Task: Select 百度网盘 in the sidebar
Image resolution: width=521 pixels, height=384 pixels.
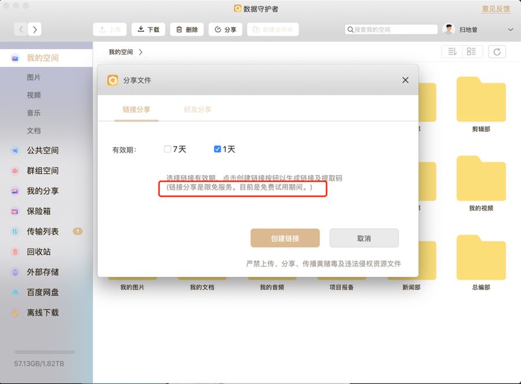Action: pos(42,292)
